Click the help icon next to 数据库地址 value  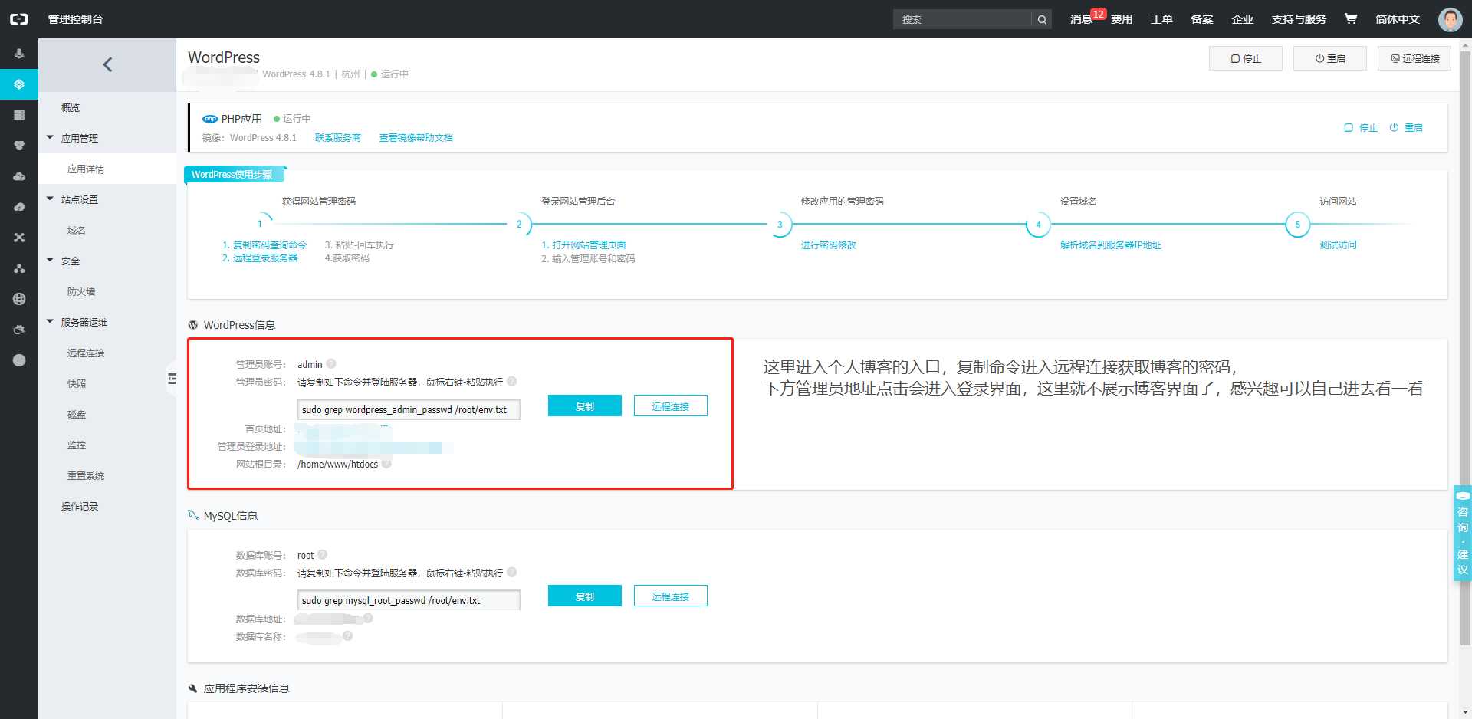pos(368,619)
